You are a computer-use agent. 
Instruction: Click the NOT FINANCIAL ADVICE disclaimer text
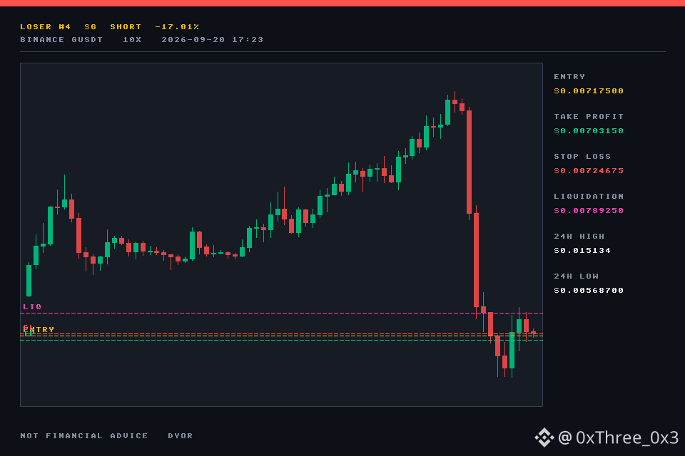coord(84,435)
